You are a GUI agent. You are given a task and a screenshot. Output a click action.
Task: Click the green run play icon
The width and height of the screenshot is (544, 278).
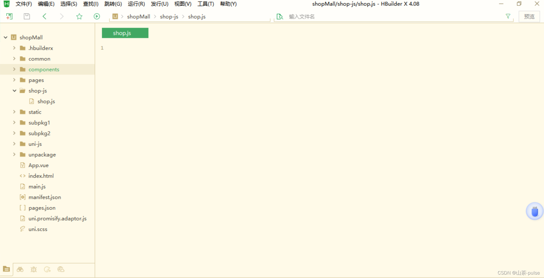tap(97, 16)
